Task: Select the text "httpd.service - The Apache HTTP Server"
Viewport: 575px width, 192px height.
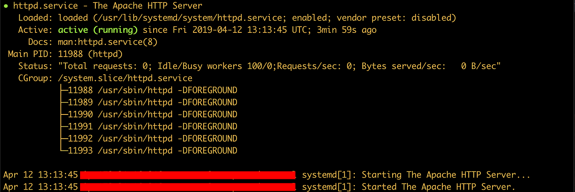Action: pyautogui.click(x=108, y=6)
